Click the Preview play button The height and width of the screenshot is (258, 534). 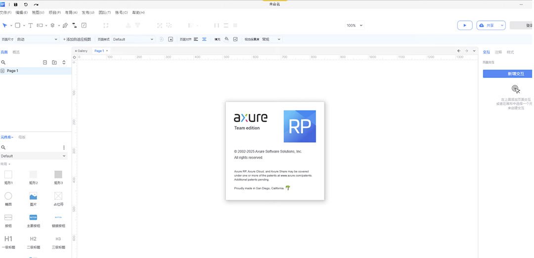(x=464, y=25)
